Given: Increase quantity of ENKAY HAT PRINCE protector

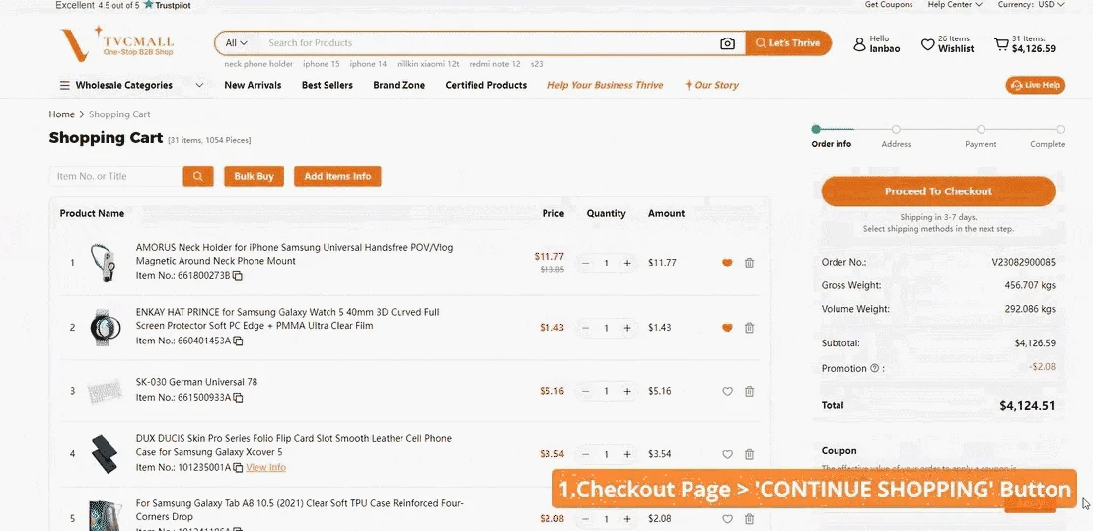Looking at the screenshot, I should [x=627, y=328].
